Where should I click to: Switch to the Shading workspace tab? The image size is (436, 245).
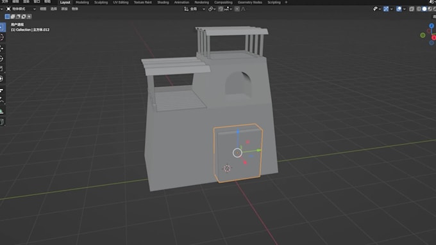[x=163, y=2]
